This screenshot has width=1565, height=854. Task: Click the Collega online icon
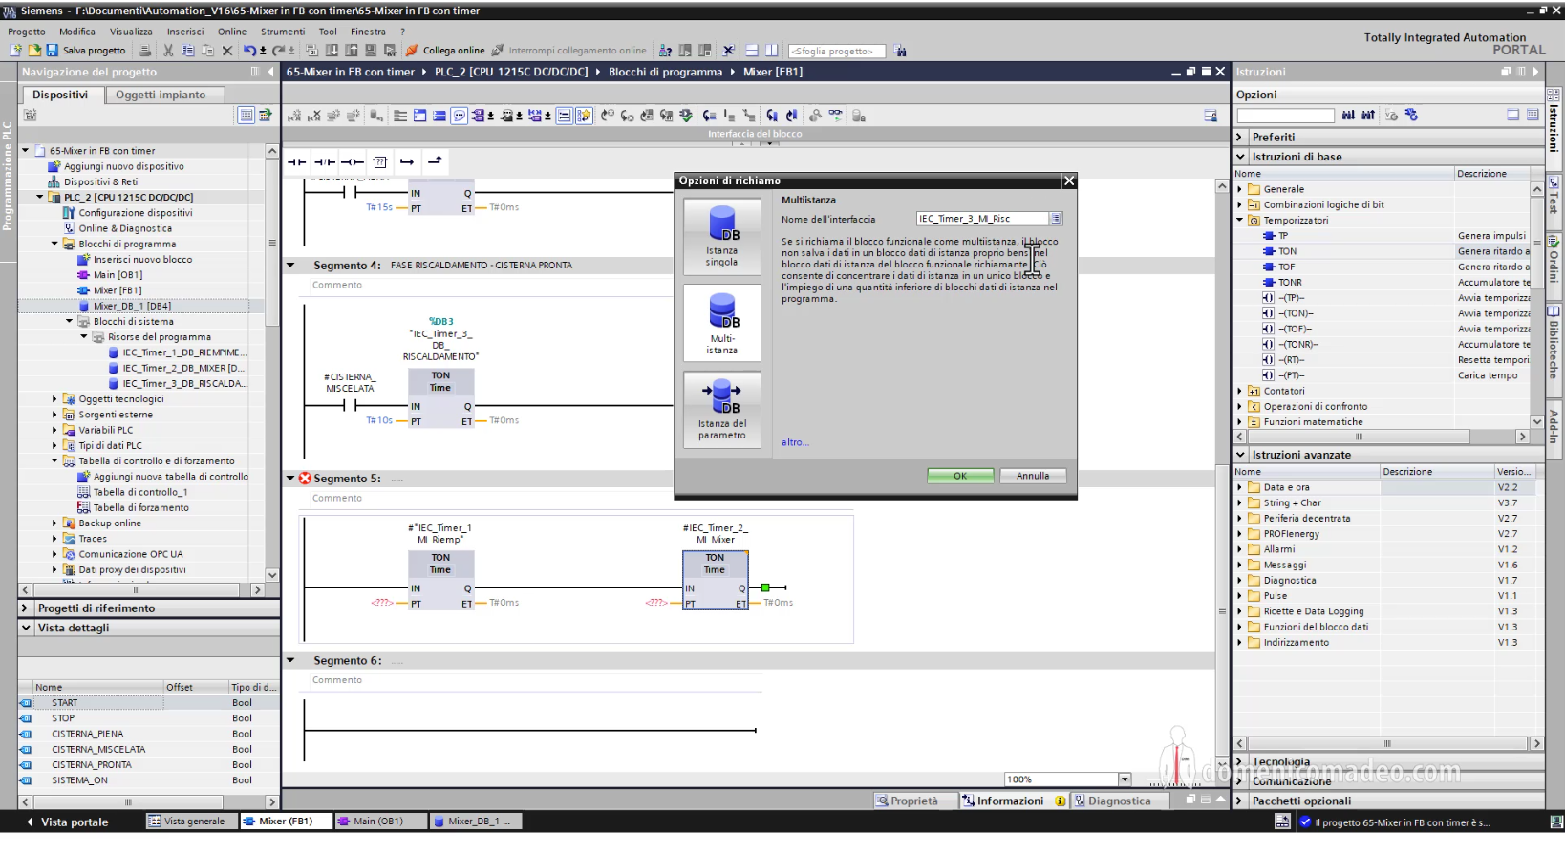click(413, 51)
